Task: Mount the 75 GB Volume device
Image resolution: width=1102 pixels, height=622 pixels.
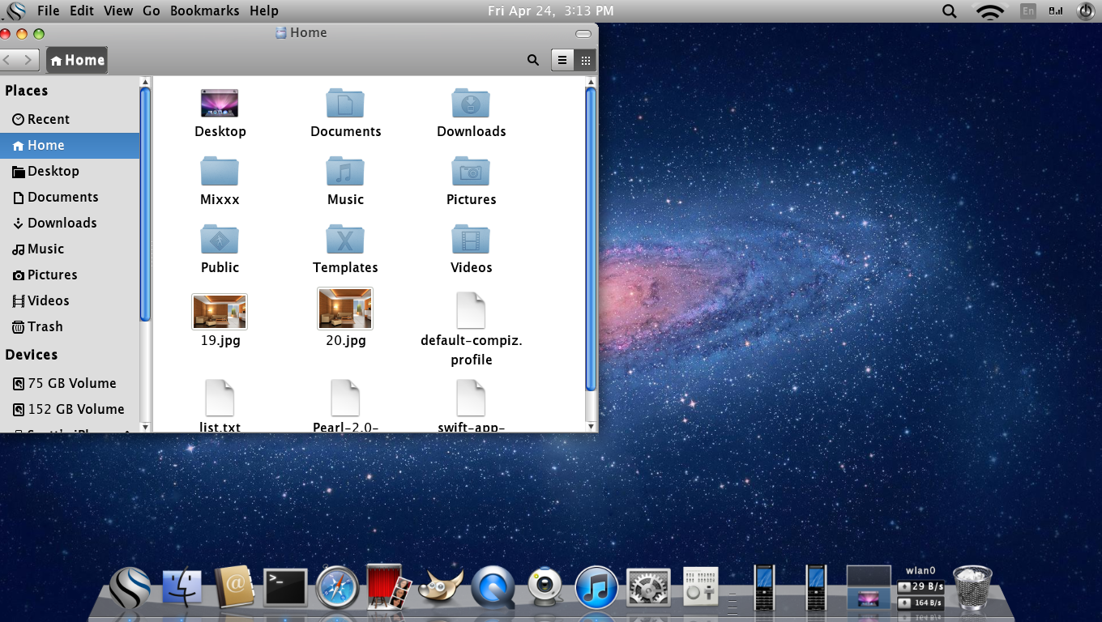Action: click(x=70, y=383)
